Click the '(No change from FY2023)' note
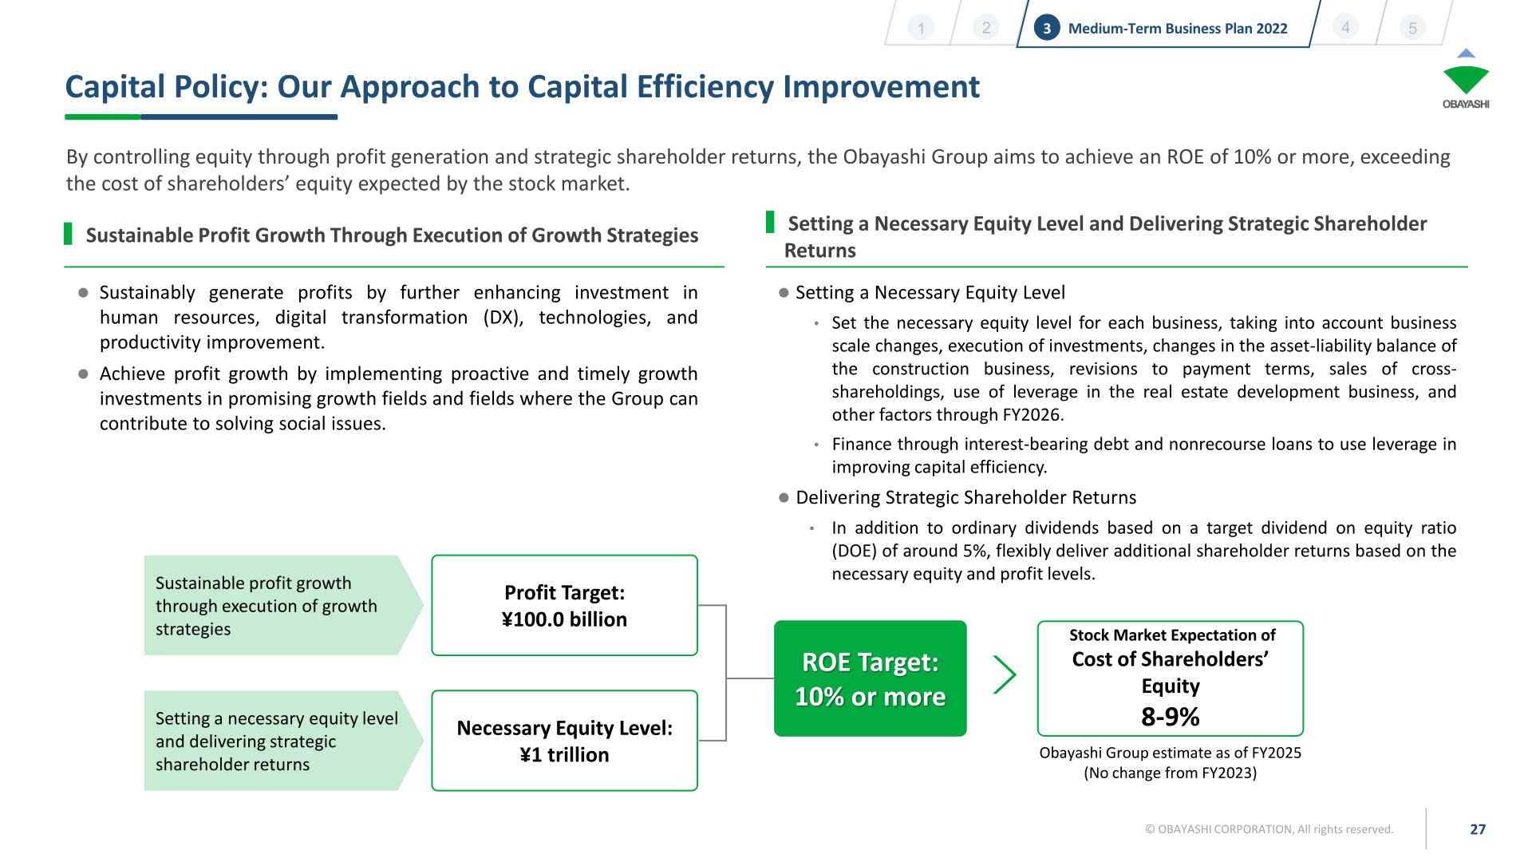Image resolution: width=1532 pixels, height=862 pixels. (1171, 773)
